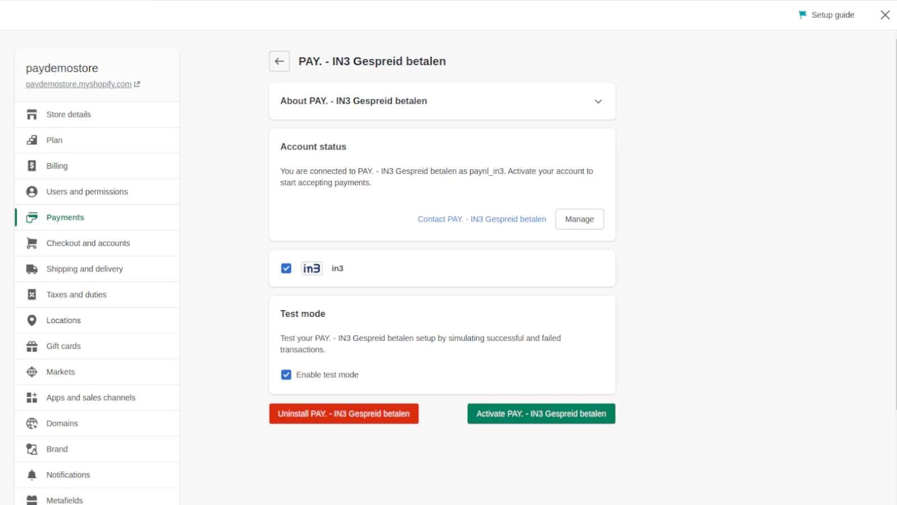The image size is (897, 505).
Task: Disable the Enable test mode checkbox
Action: (286, 375)
